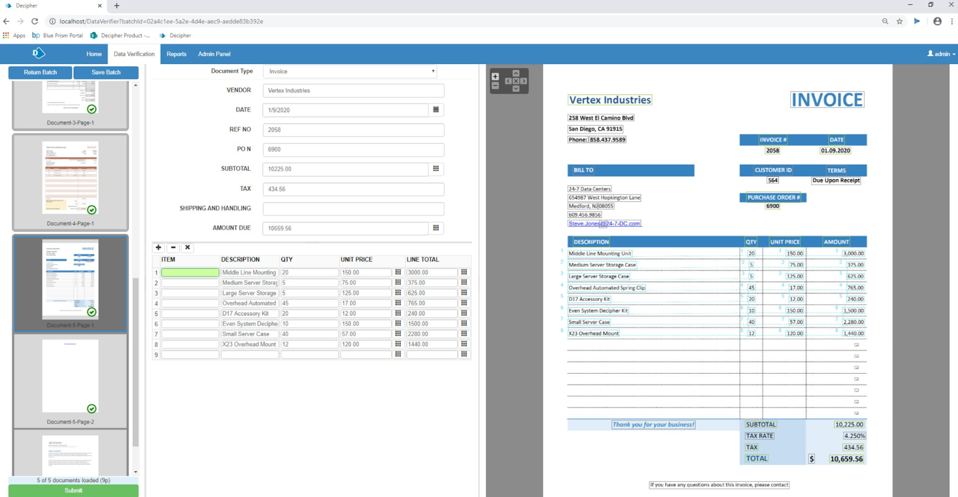Open browser zoom magnifier icon

point(885,21)
